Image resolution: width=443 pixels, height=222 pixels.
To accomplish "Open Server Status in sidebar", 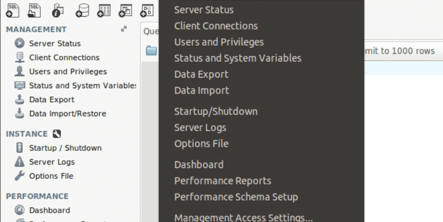I will click(54, 44).
